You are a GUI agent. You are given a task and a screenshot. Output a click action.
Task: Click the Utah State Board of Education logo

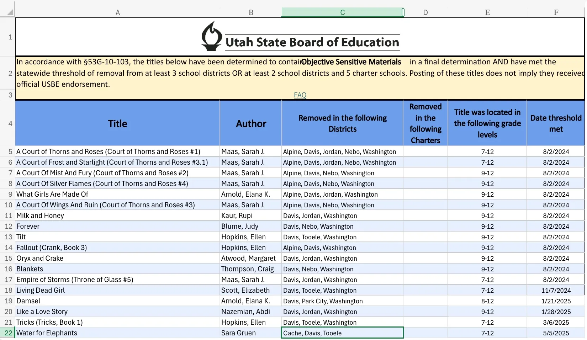tap(300, 36)
